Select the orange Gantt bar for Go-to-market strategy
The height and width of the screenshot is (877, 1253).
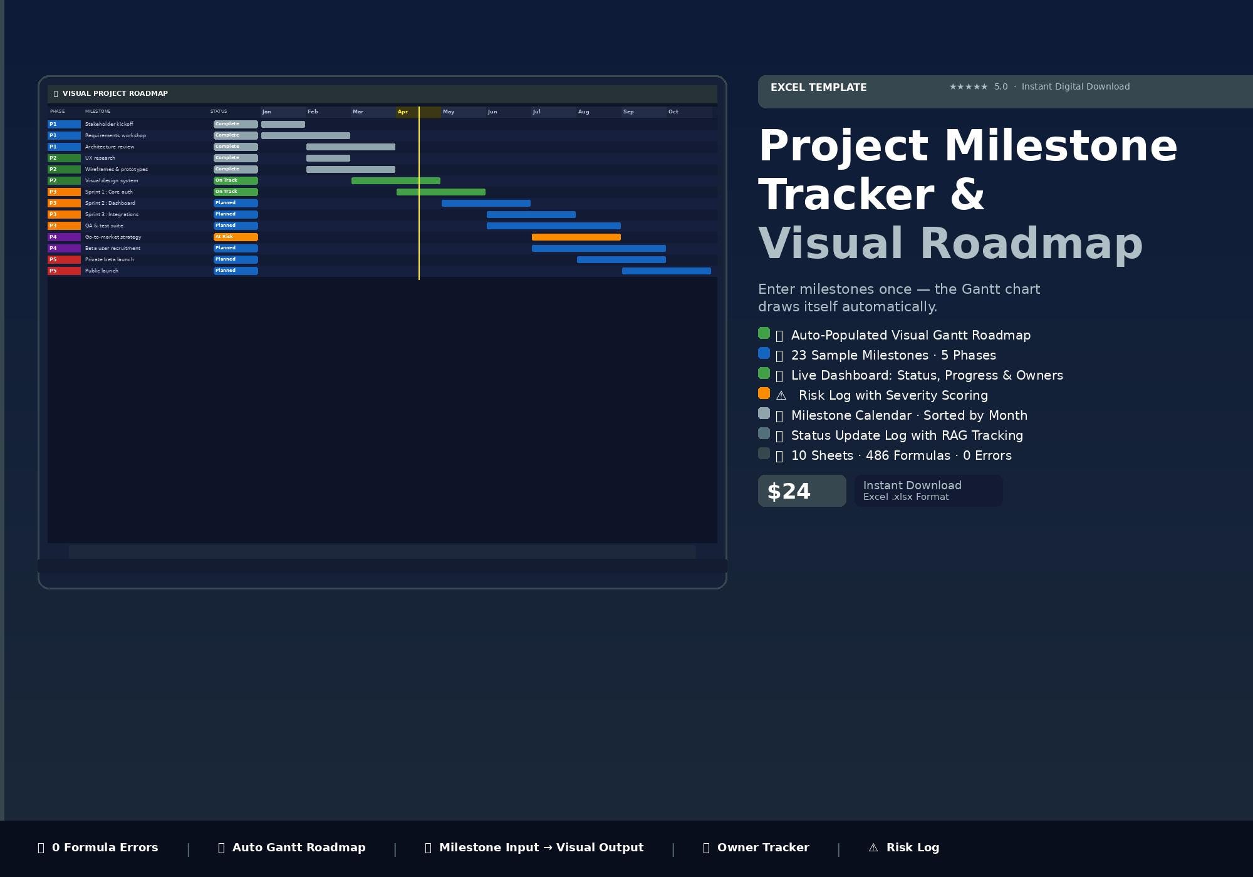576,237
